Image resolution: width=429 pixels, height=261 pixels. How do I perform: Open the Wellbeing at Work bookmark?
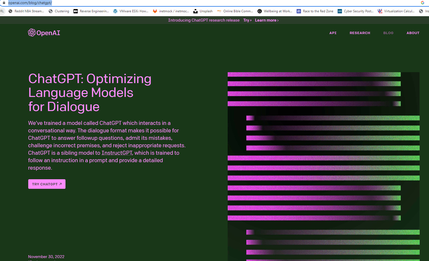click(274, 11)
